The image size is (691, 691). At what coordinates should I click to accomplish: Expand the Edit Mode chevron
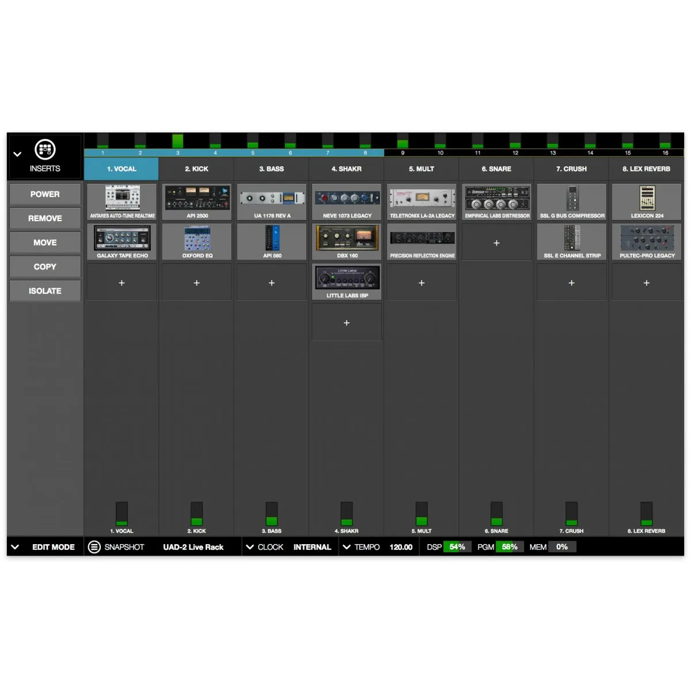(16, 547)
